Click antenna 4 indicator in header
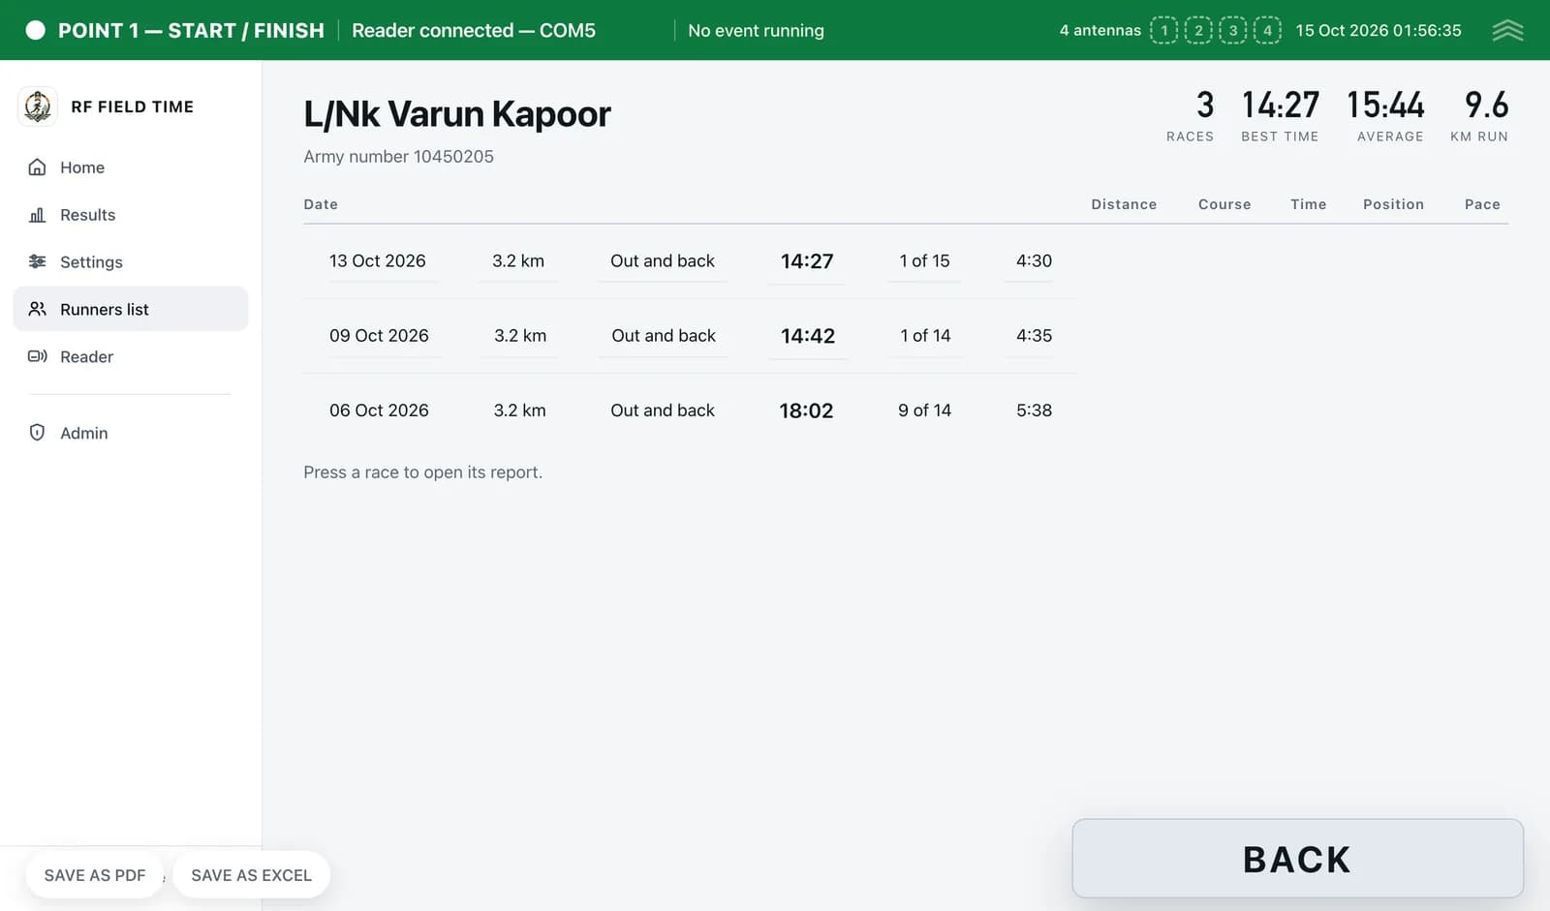The width and height of the screenshot is (1550, 911). coord(1267,30)
